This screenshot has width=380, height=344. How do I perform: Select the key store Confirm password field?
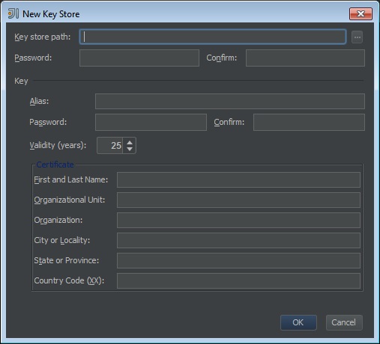pyautogui.click(x=305, y=58)
